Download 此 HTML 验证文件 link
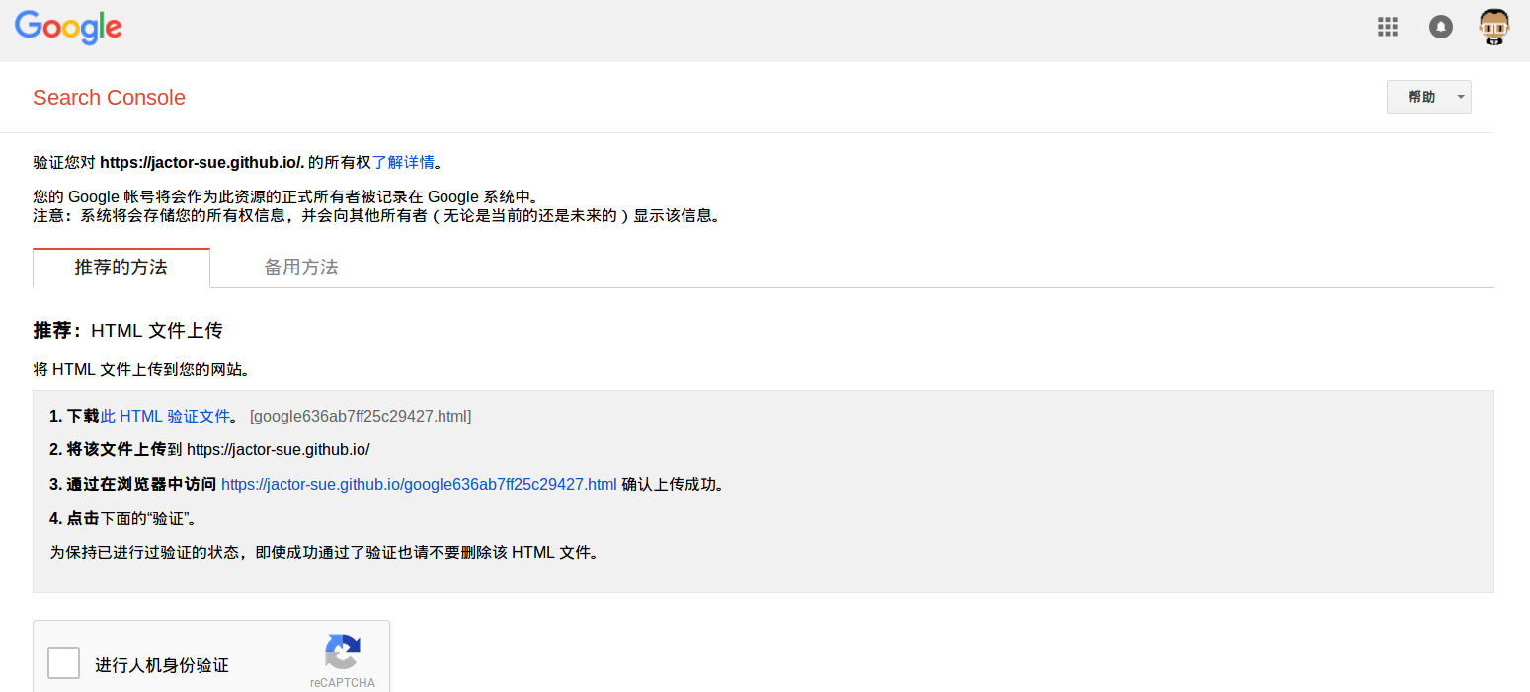The height and width of the screenshot is (692, 1530). (165, 416)
